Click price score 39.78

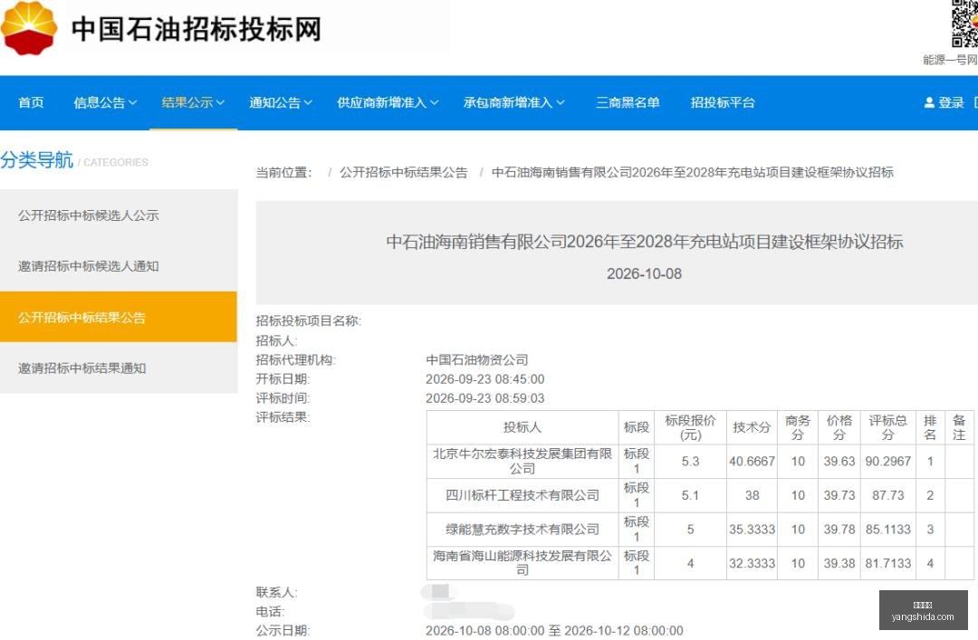pos(839,530)
